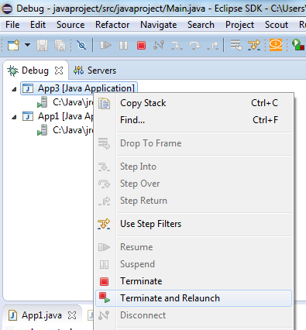Choose Copy Stack from context menu
The width and height of the screenshot is (306, 330).
(x=194, y=103)
